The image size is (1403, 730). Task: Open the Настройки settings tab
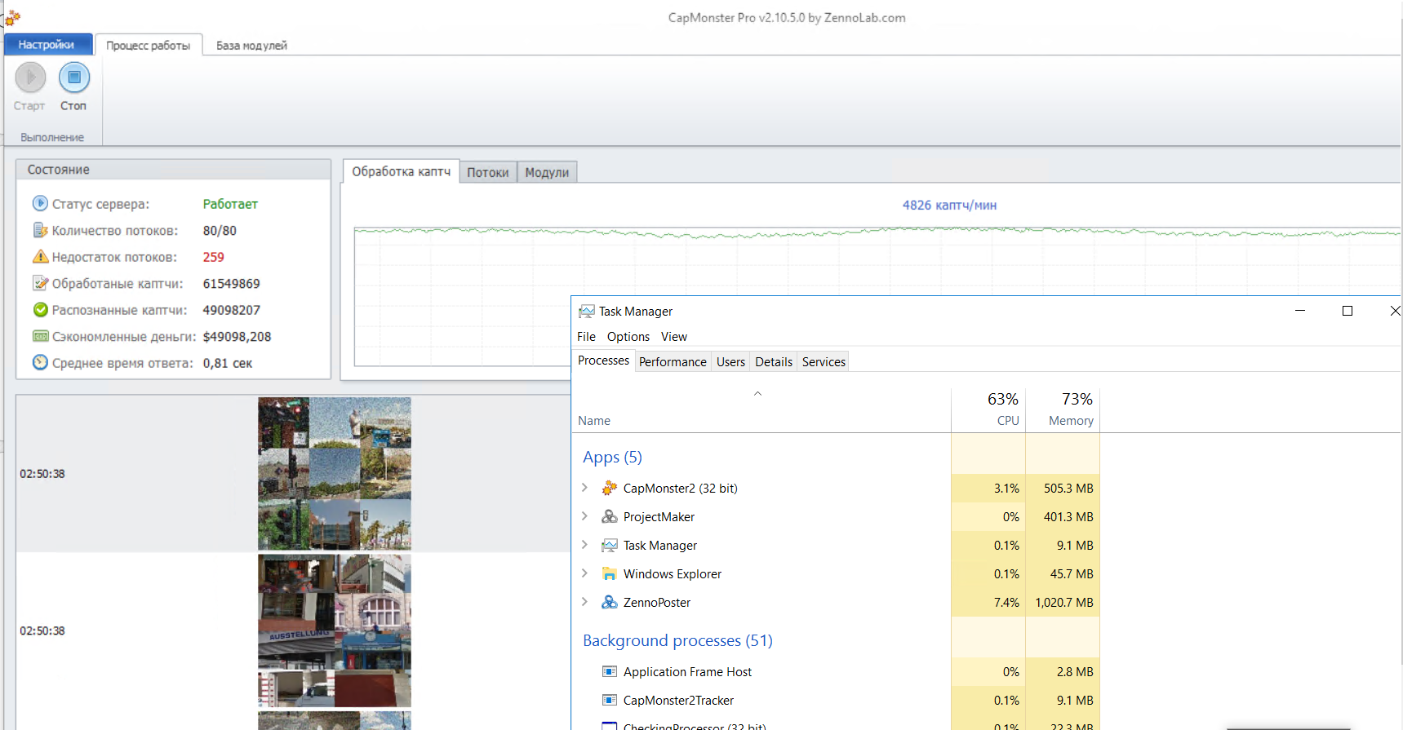click(x=47, y=45)
